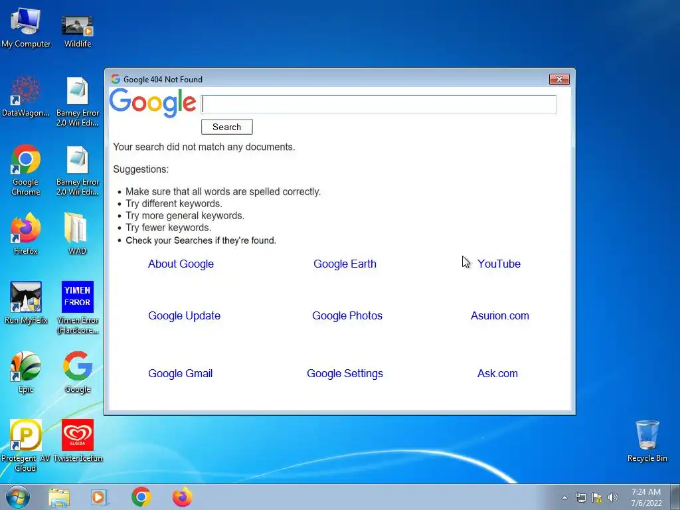Viewport: 680px width, 510px height.
Task: Open the Google Gmail link
Action: pyautogui.click(x=181, y=373)
